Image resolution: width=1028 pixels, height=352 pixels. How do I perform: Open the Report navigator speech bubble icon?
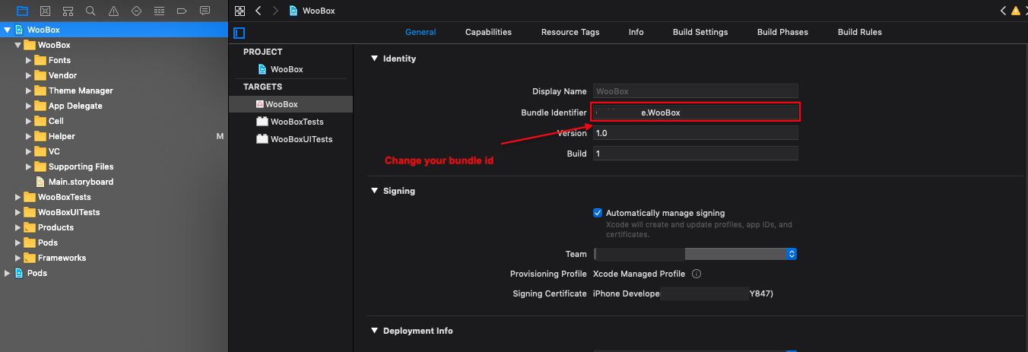205,11
